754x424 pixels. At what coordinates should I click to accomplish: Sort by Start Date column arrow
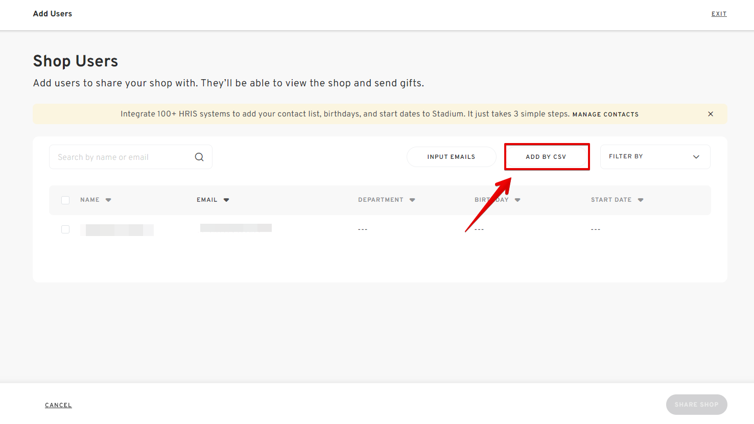click(x=641, y=200)
